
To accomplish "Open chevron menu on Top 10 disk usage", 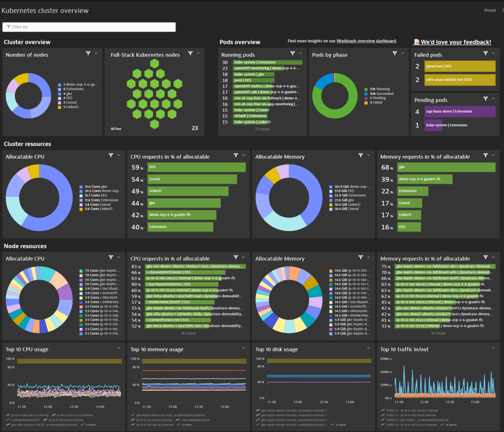I will [369, 348].
